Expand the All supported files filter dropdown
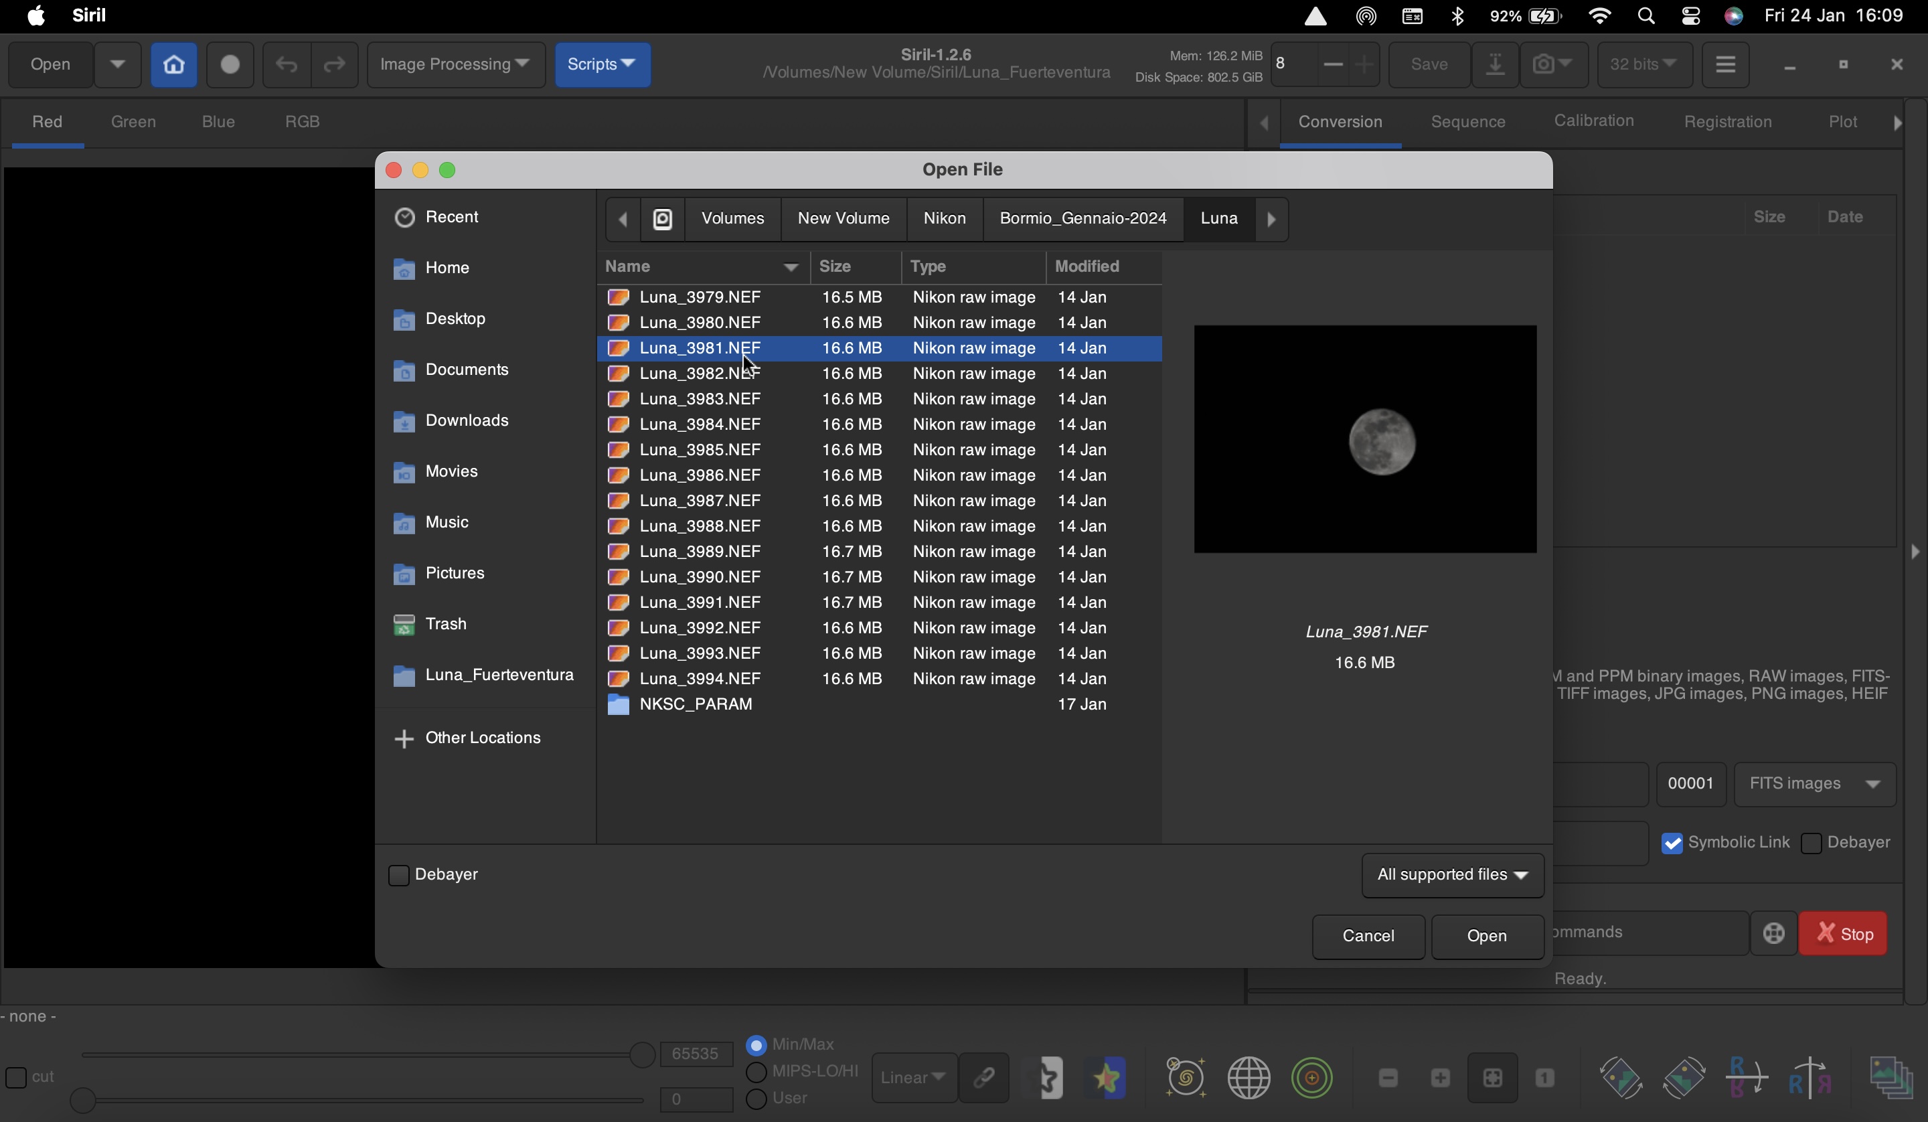The height and width of the screenshot is (1122, 1928). point(1452,875)
